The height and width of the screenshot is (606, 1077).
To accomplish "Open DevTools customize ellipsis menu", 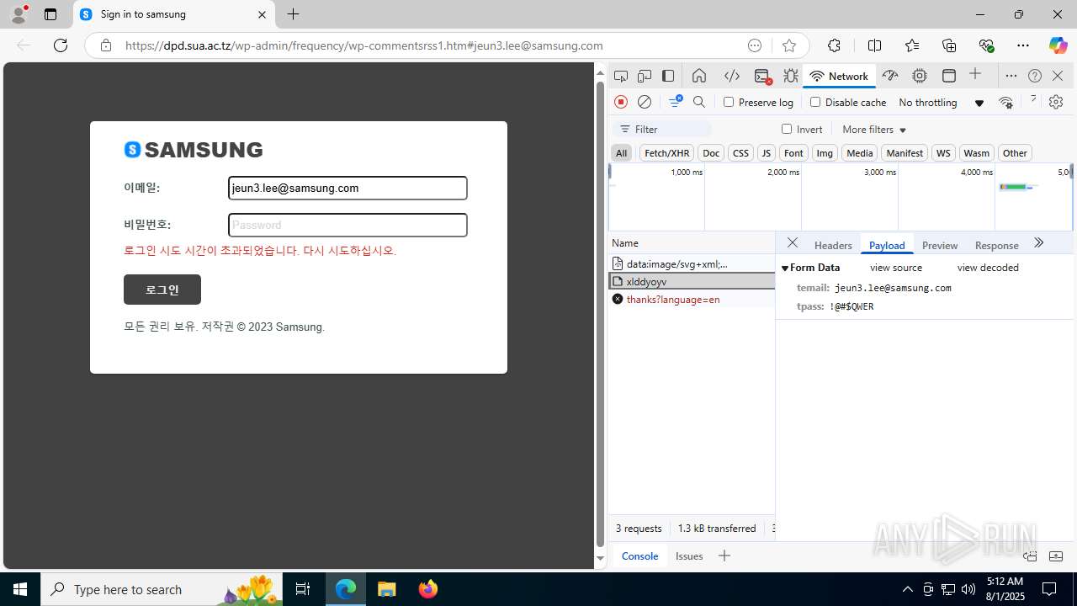I will point(1011,76).
